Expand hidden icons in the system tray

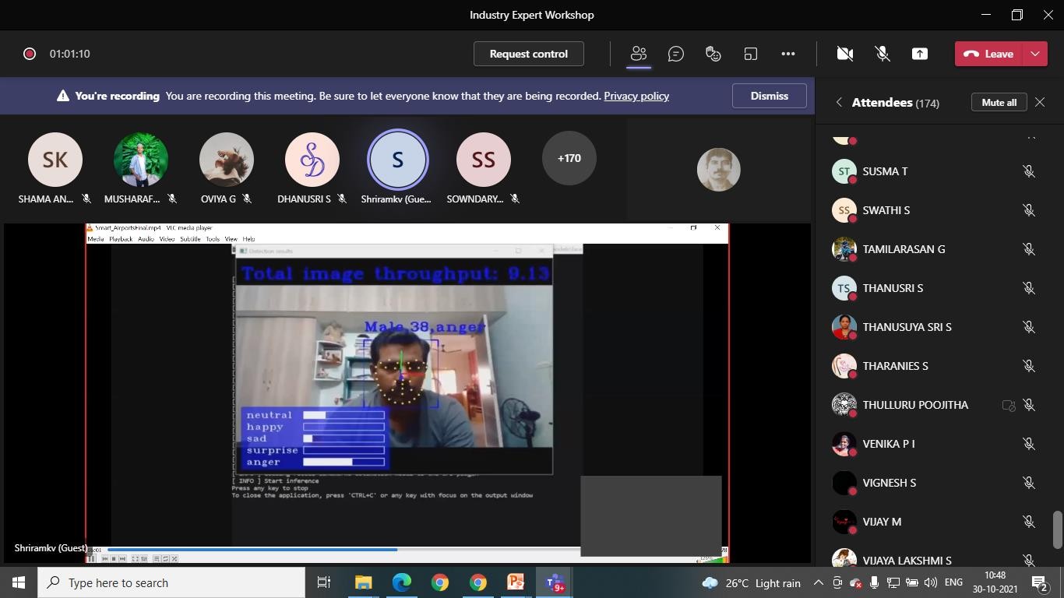coord(818,582)
